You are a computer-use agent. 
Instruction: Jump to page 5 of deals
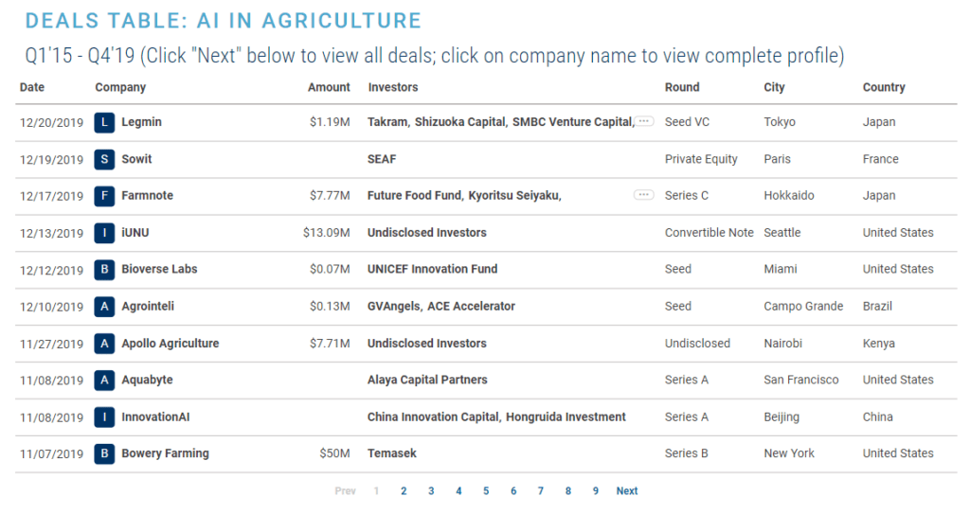[x=486, y=491]
